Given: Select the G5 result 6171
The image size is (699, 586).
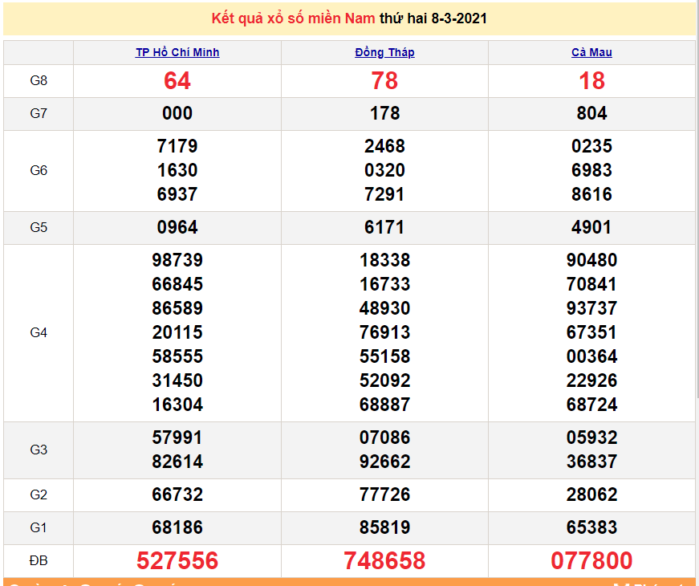Looking at the screenshot, I should click(x=384, y=228).
